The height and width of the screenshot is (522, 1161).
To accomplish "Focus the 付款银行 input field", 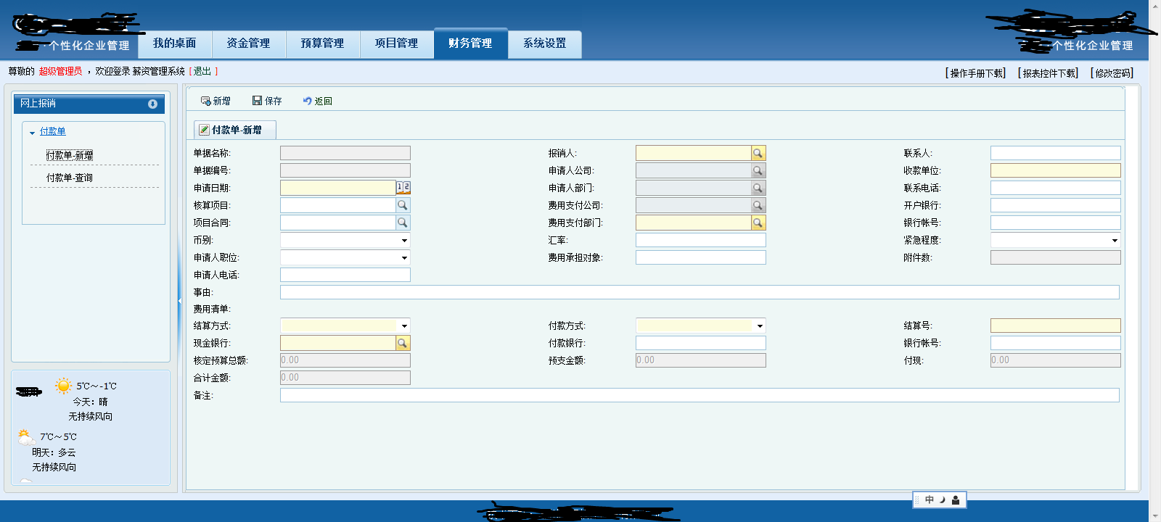I will point(701,343).
